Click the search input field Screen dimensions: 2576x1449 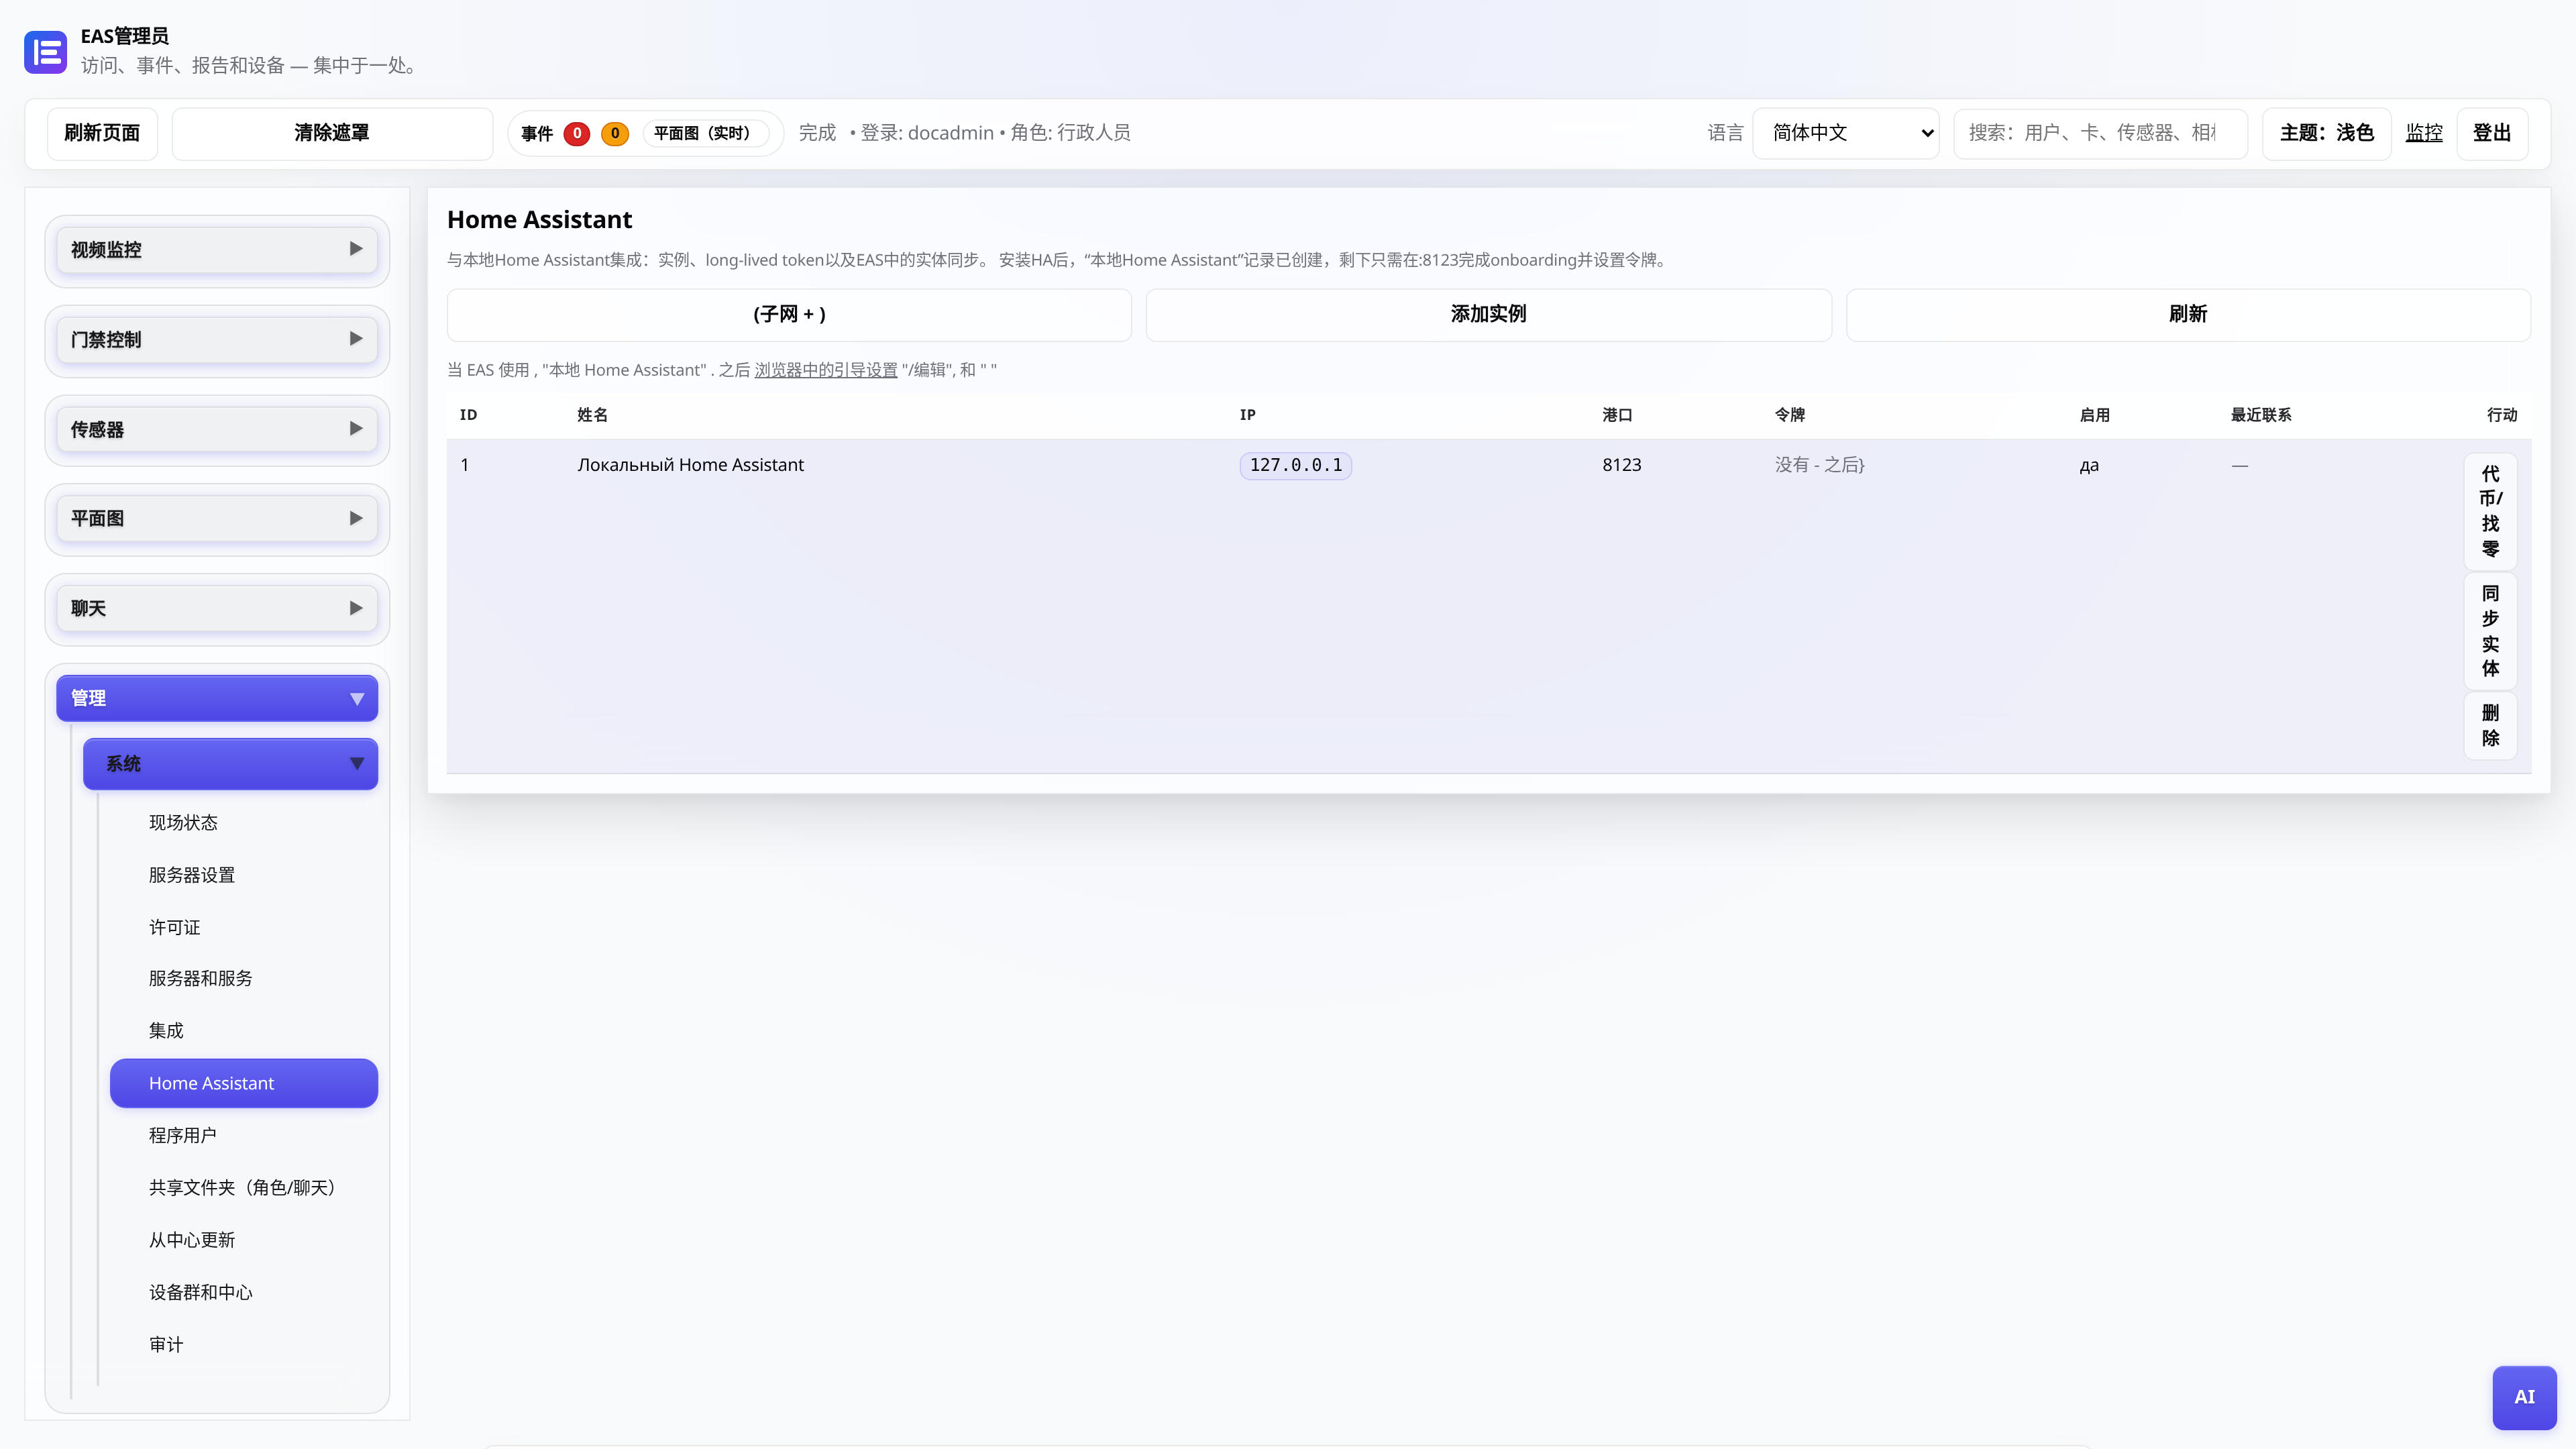2100,133
